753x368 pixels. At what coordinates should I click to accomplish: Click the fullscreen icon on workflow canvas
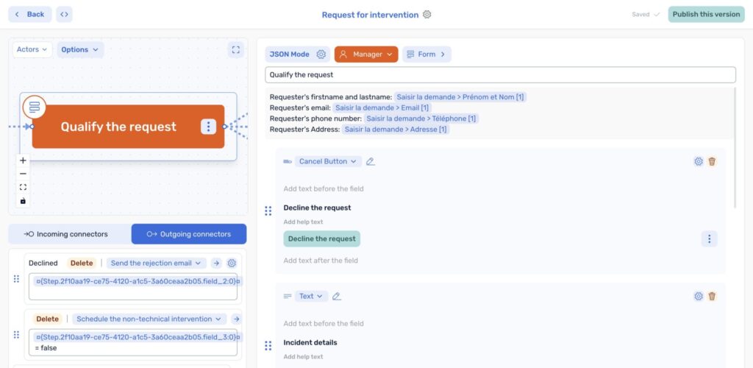[235, 50]
